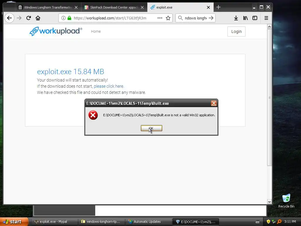The height and width of the screenshot is (226, 301).
Task: Bookmark this page with the star
Action: coord(168,18)
